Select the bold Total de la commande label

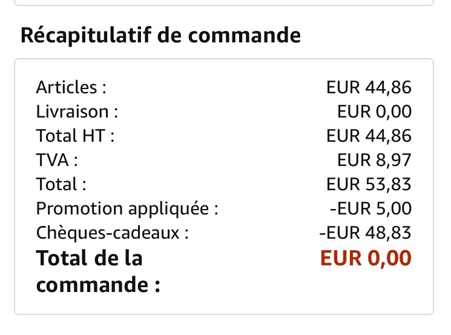pyautogui.click(x=98, y=271)
